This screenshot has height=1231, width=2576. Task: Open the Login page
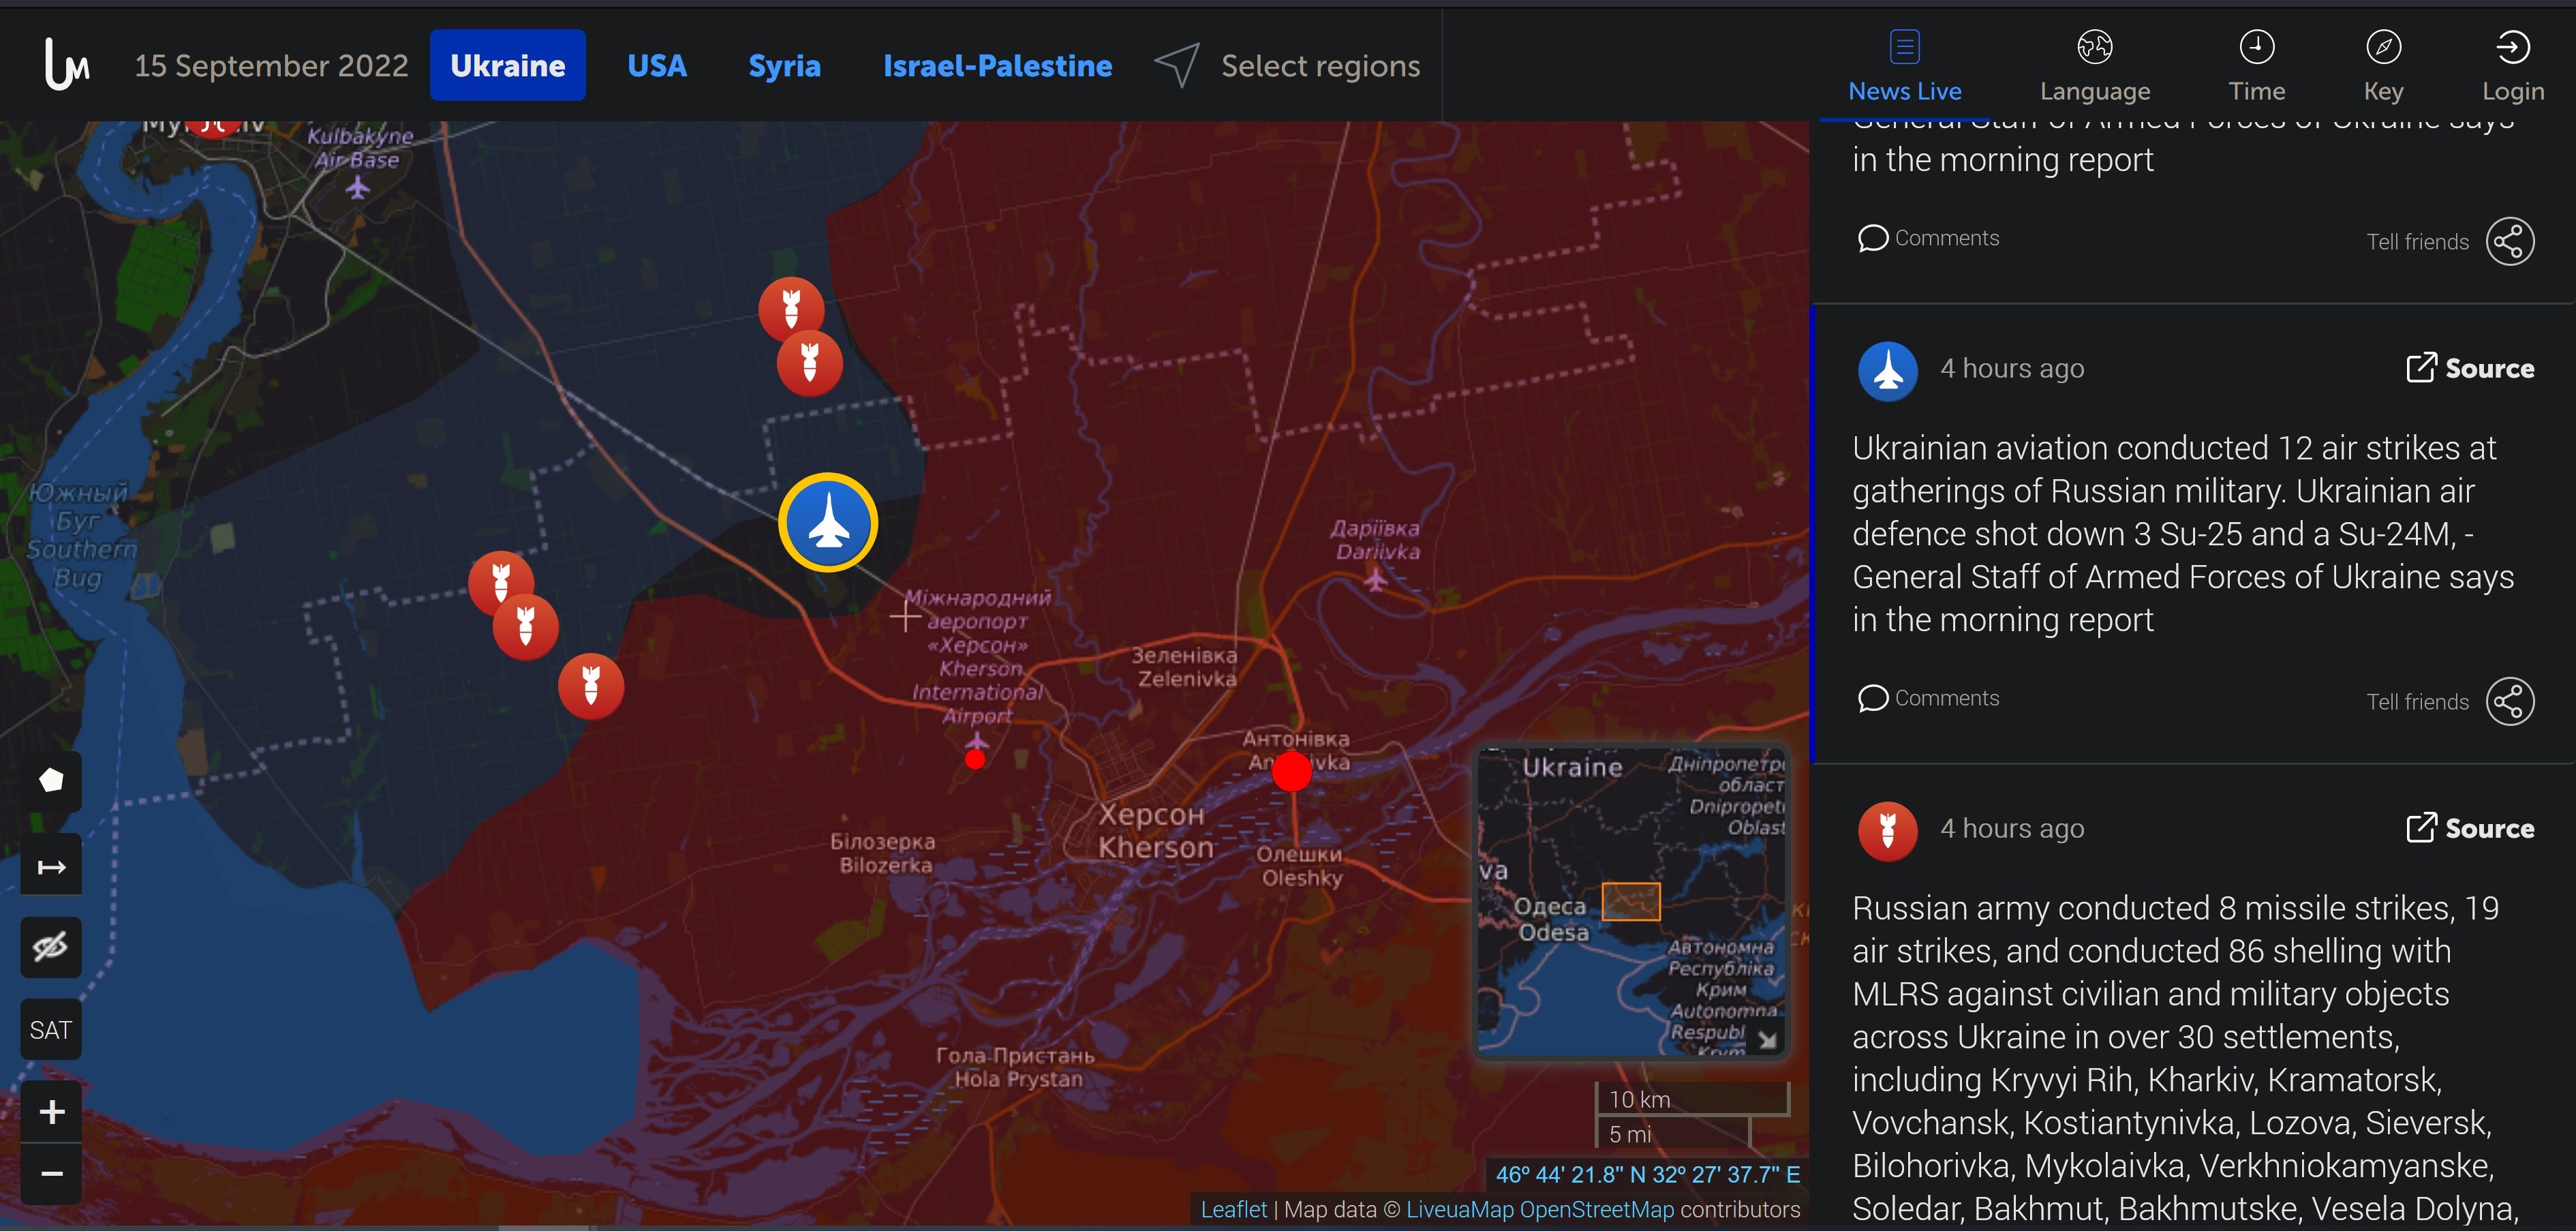pyautogui.click(x=2512, y=66)
